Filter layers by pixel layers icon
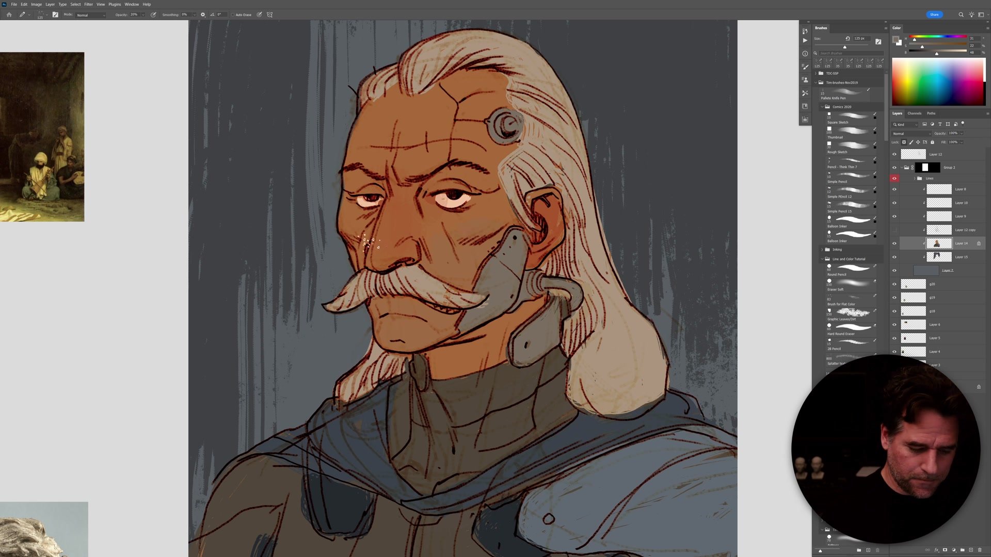Screen dimensions: 991x557 (x=924, y=124)
